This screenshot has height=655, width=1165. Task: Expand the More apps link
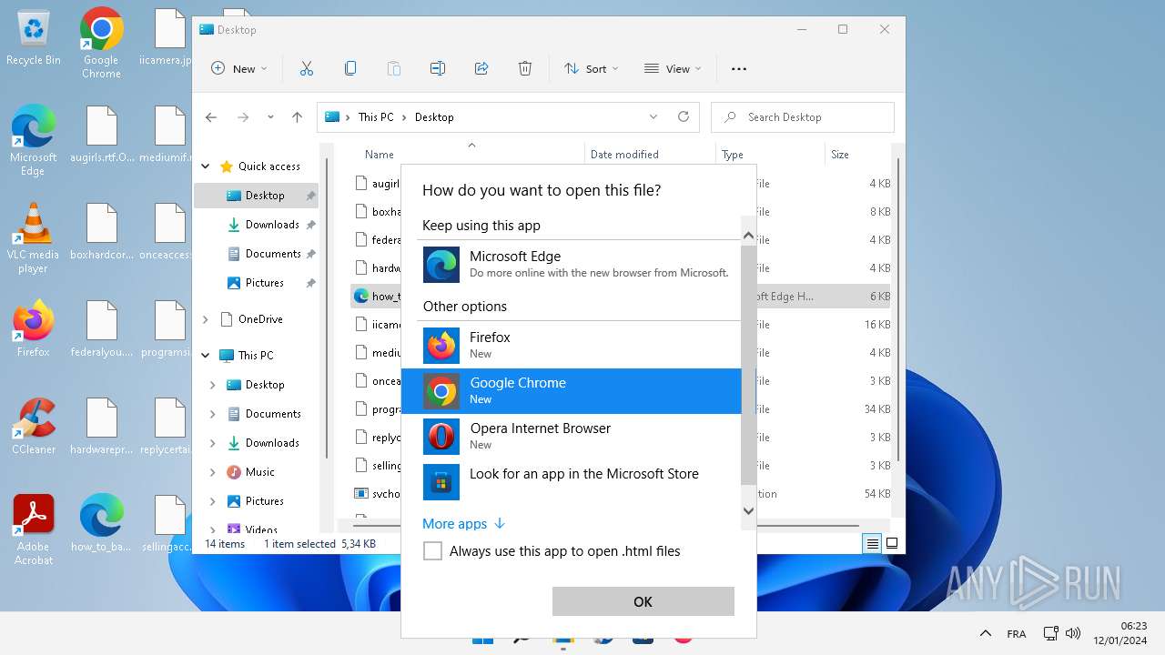[x=463, y=523]
